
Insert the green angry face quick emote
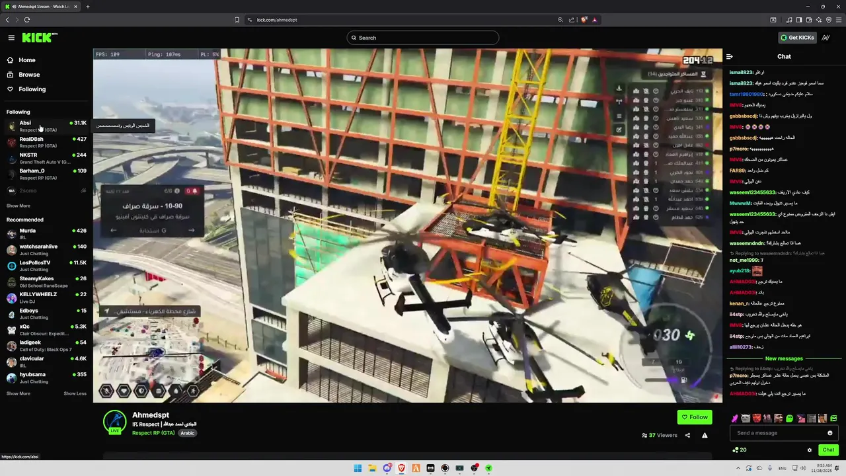click(x=833, y=418)
